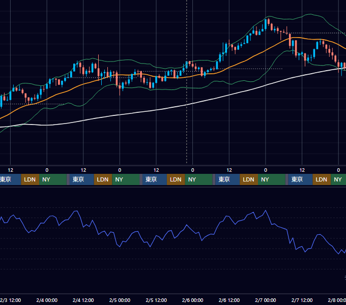Click the "2/5 12:00" date label
Image resolution: width=346 pixels, height=305 pixels.
[x=156, y=300]
